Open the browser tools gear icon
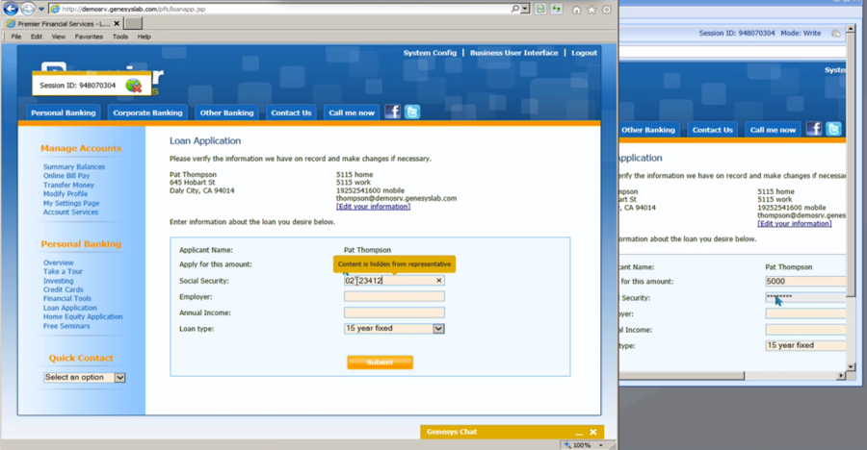 607,10
